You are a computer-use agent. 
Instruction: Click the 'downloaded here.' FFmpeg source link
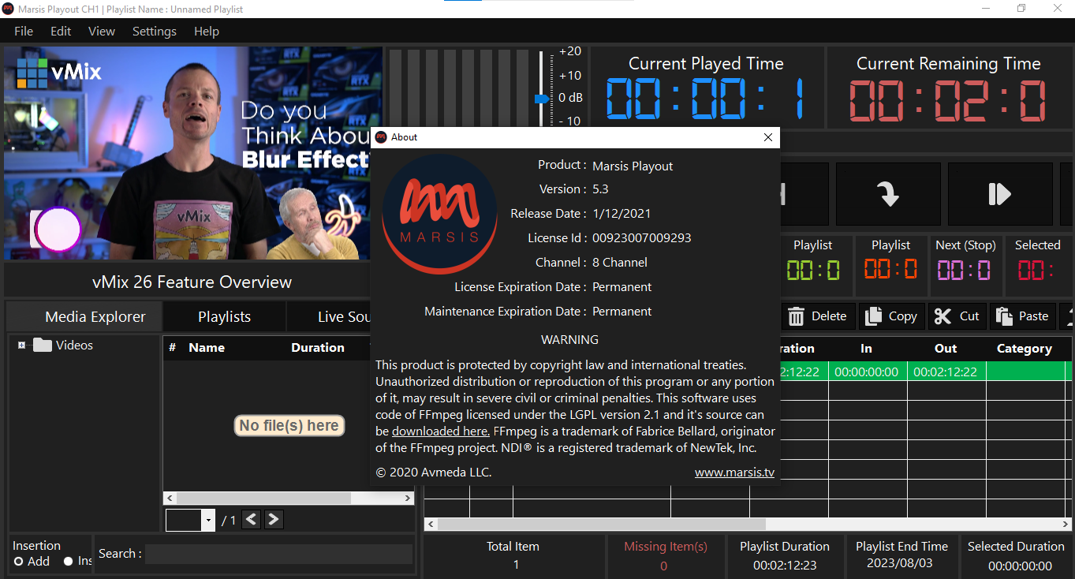click(441, 431)
